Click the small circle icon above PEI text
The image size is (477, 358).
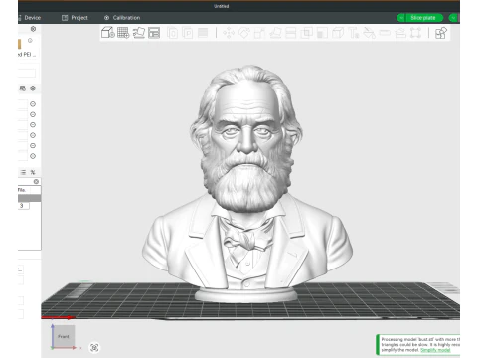30,41
